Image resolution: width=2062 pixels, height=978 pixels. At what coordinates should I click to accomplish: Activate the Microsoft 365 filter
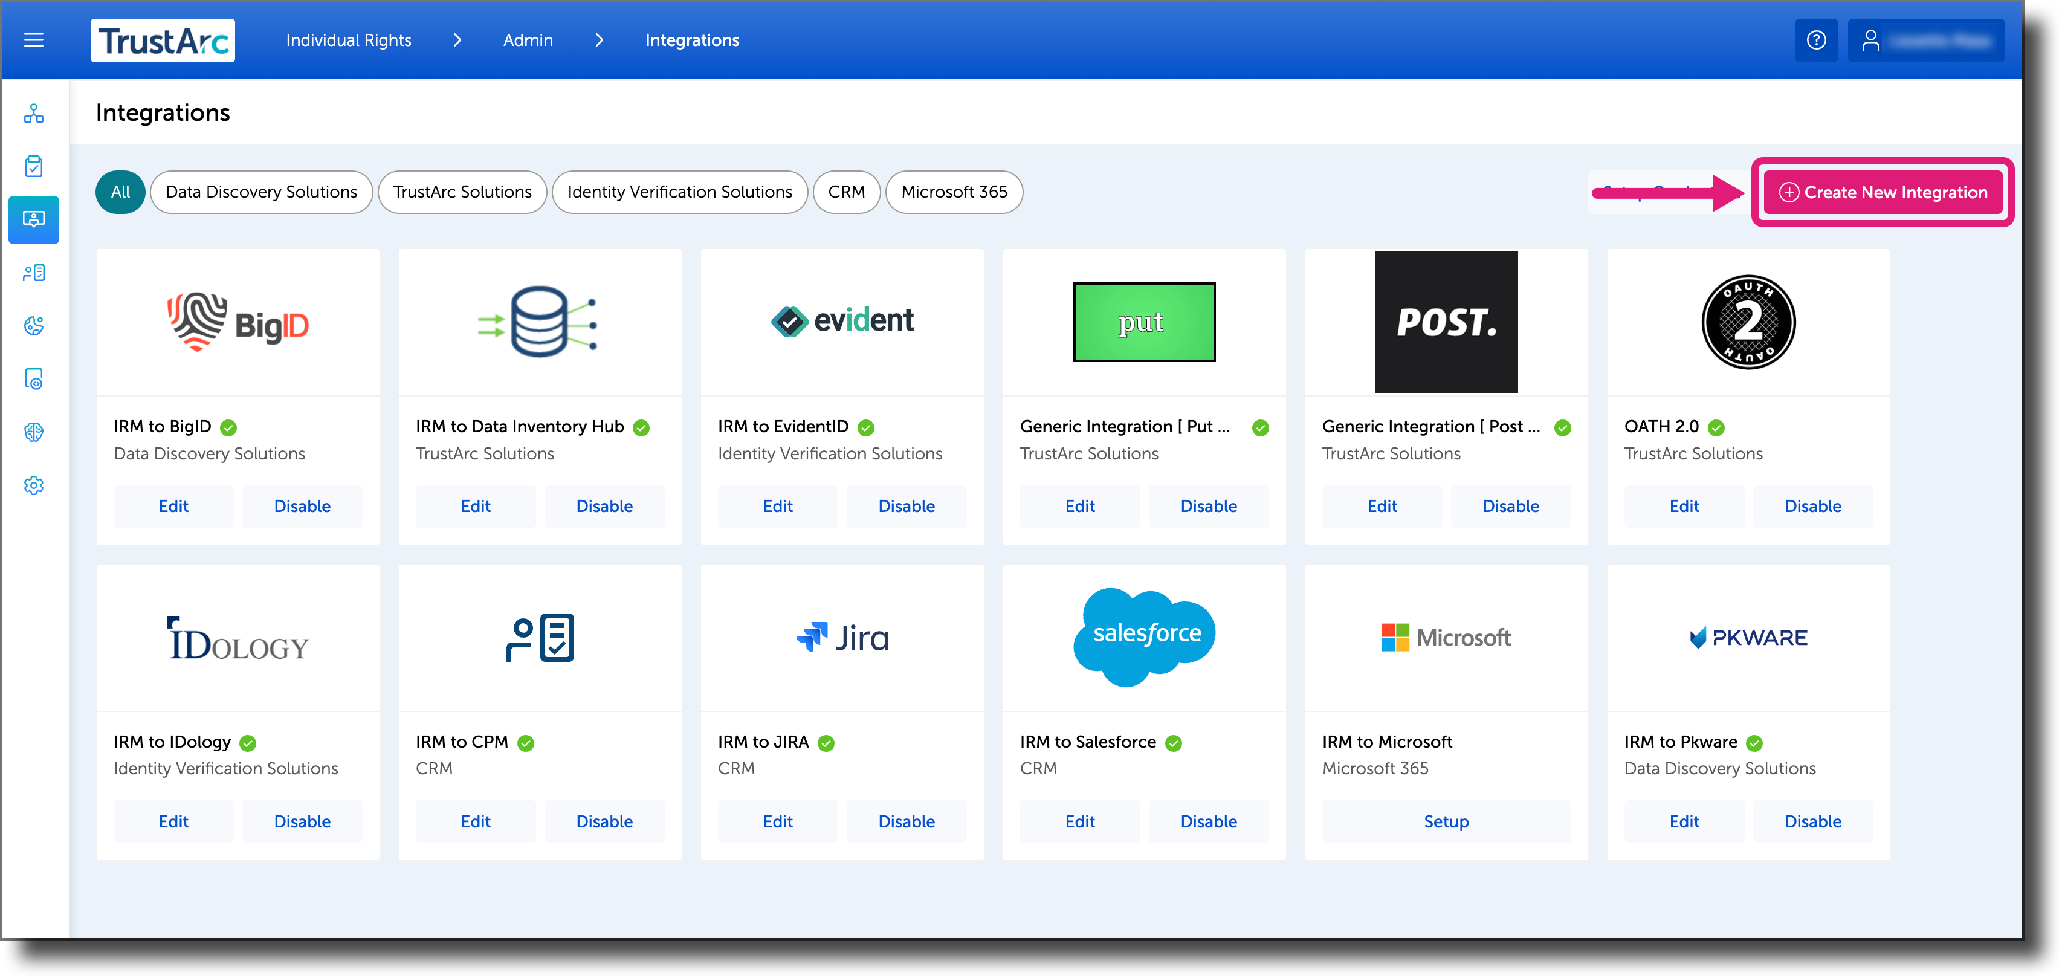[954, 192]
